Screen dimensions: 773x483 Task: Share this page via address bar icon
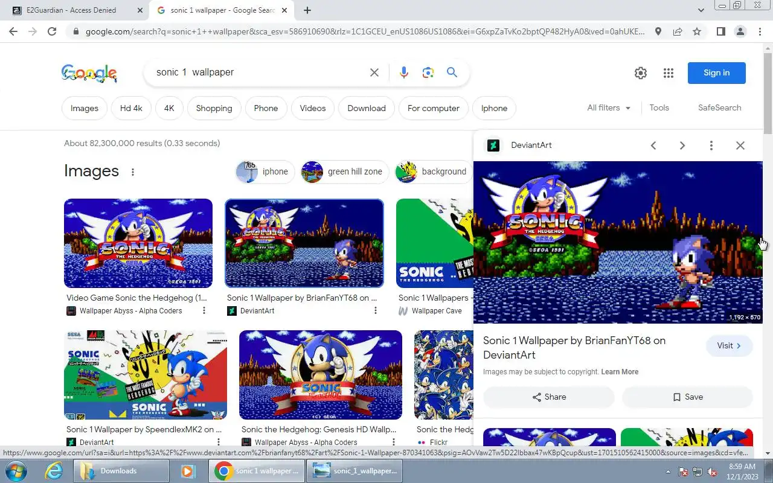(678, 31)
